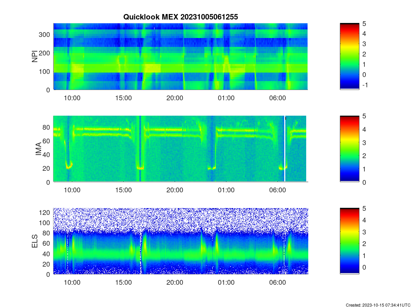The height and width of the screenshot is (308, 411).
Task: Click the 5 label on IMA colorbar
Action: pos(364,116)
